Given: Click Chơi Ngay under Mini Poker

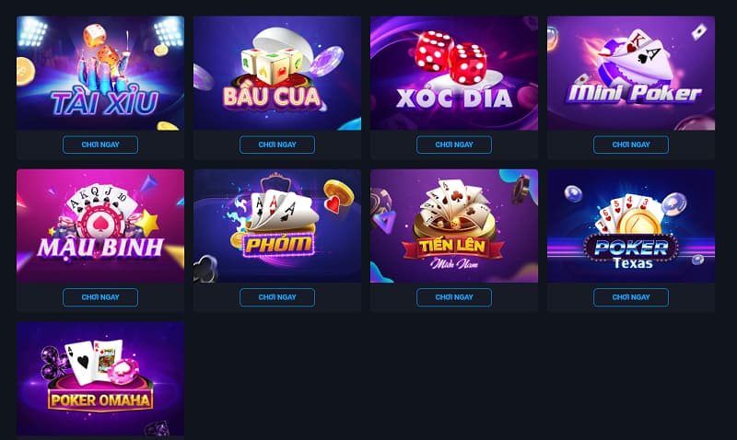Looking at the screenshot, I should pyautogui.click(x=631, y=145).
